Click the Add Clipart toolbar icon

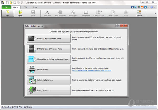click(73, 13)
